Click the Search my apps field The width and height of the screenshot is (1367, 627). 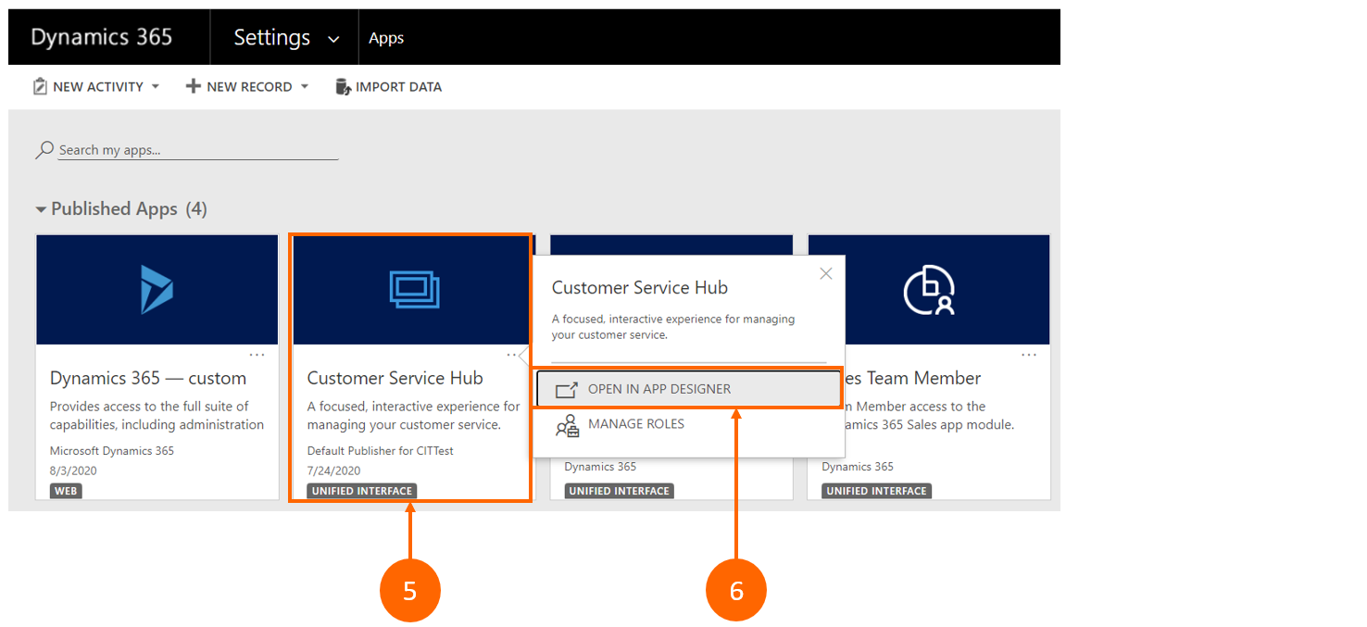[197, 150]
